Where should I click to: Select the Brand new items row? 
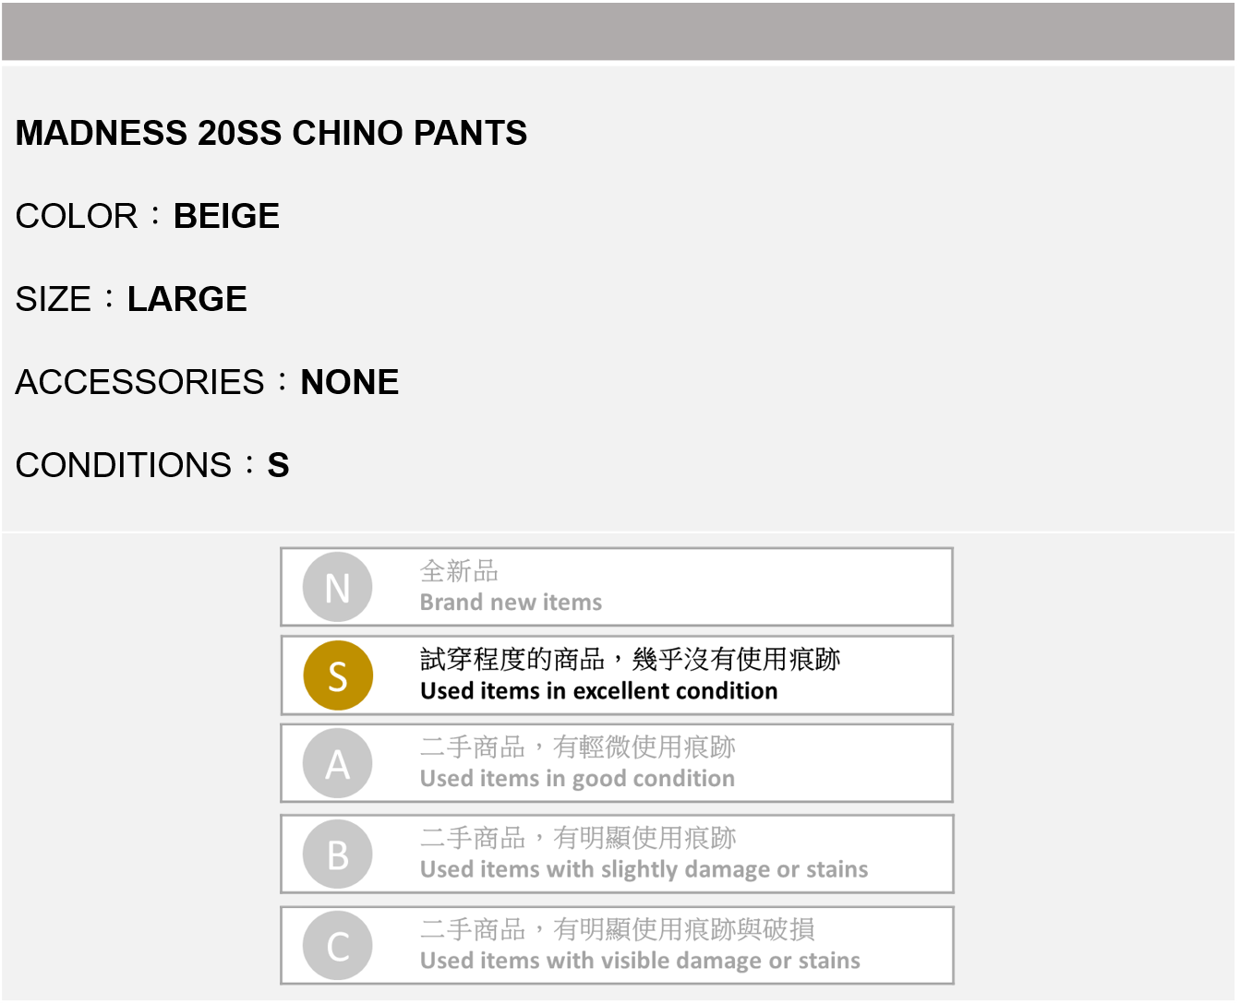tap(617, 587)
